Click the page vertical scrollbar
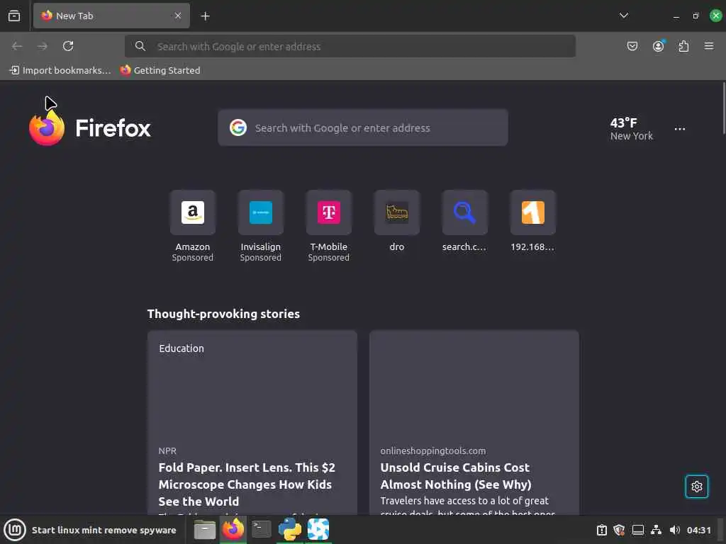726x544 pixels. coord(722,108)
